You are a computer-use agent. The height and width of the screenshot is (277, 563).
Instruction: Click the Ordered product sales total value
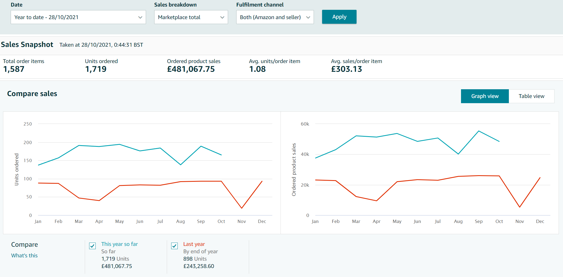click(191, 69)
